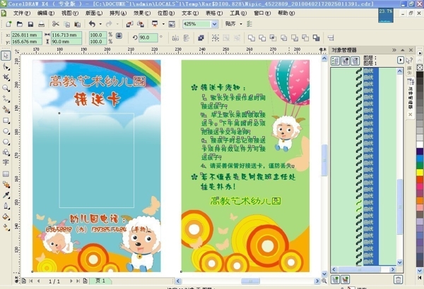The height and width of the screenshot is (289, 424).
Task: Select the Polygon tool in the toolbox
Action: tap(6, 142)
